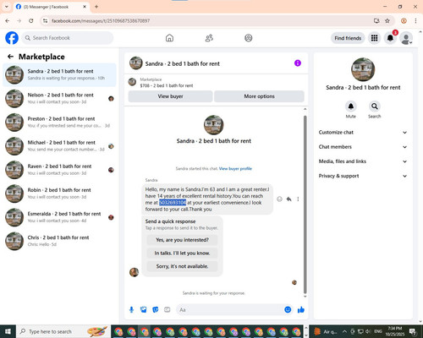The height and width of the screenshot is (338, 423).
Task: Expand Media, files and links section
Action: coord(363,161)
